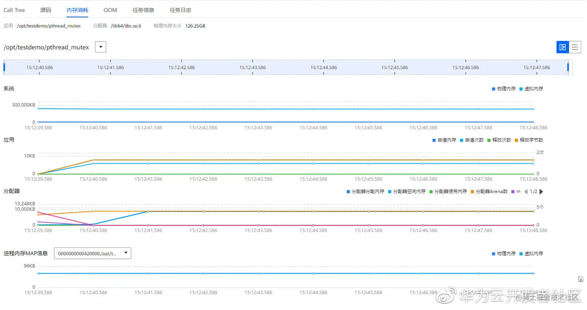This screenshot has height=310, width=587.
Task: Click the 应用 section heading above its chart
Action: tap(9, 140)
